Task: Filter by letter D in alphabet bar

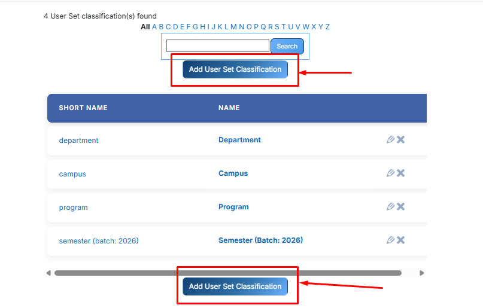Action: click(x=175, y=27)
